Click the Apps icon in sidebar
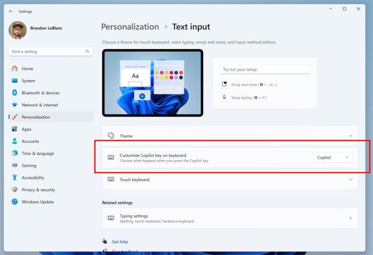Viewport: 373px width, 255px height. [x=15, y=129]
